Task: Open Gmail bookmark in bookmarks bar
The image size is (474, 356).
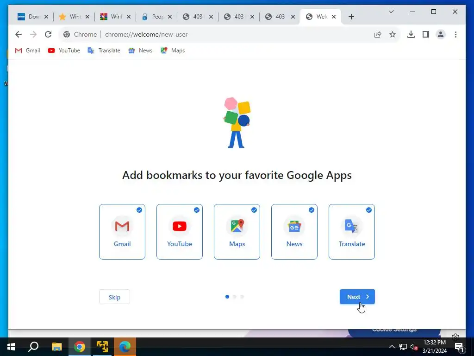Action: click(x=27, y=51)
